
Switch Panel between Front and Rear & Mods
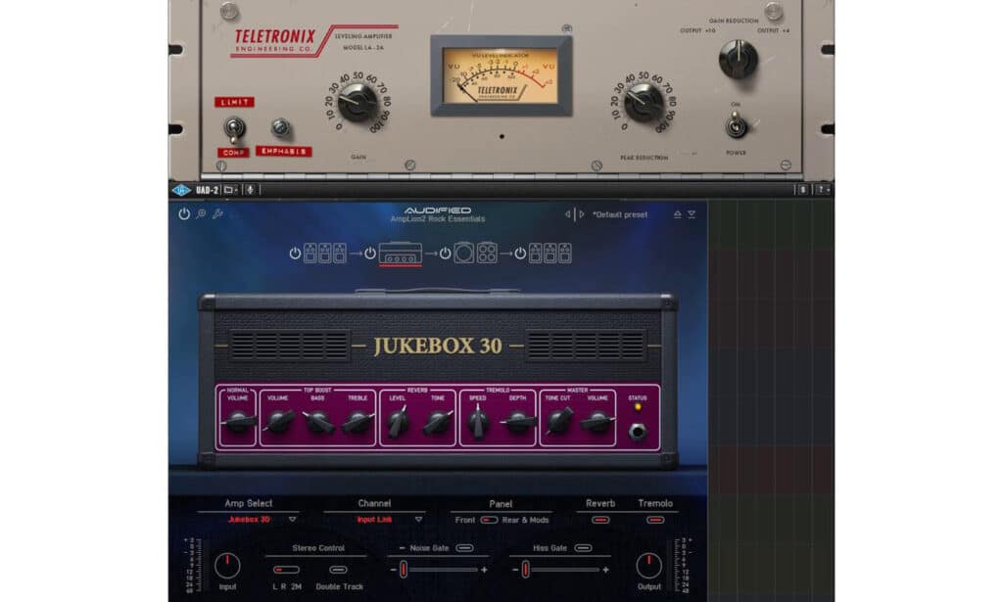point(490,520)
